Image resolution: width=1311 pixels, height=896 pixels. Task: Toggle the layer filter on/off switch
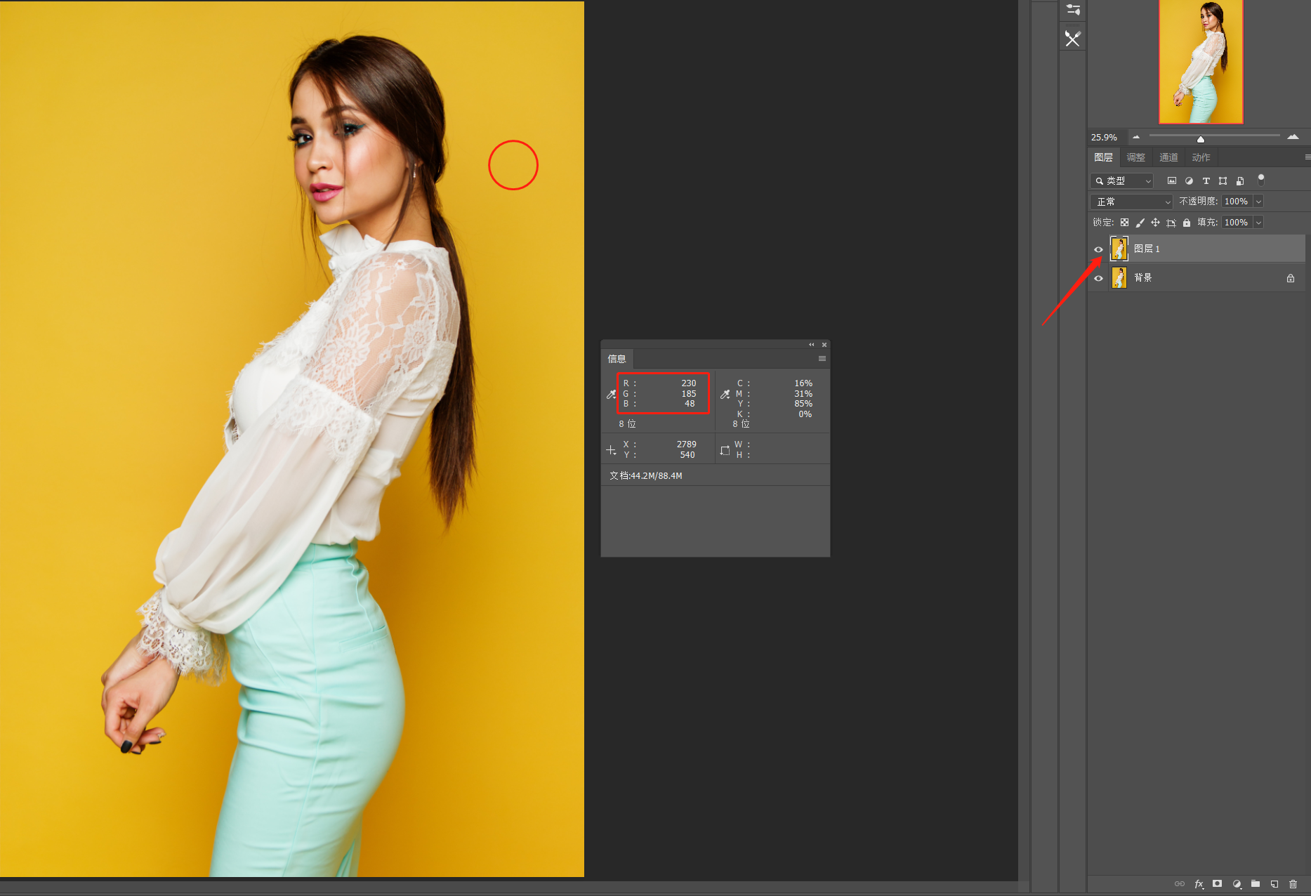click(x=1261, y=179)
